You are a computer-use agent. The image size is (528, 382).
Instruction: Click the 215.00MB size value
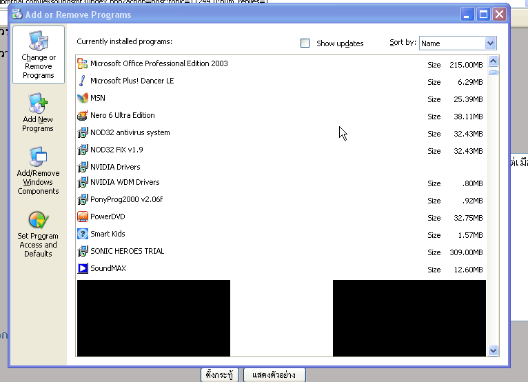(x=466, y=65)
